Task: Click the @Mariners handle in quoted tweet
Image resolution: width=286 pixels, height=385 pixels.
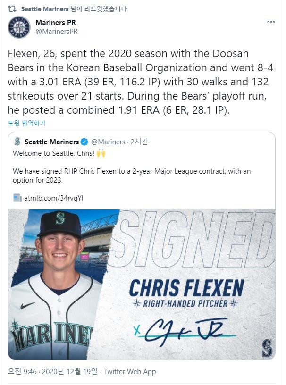Action: pos(108,142)
